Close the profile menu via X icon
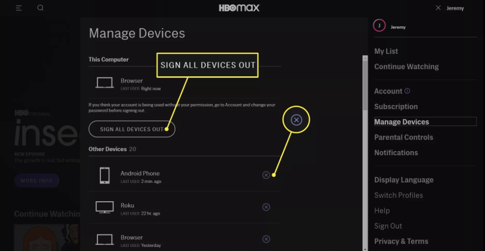 (438, 8)
